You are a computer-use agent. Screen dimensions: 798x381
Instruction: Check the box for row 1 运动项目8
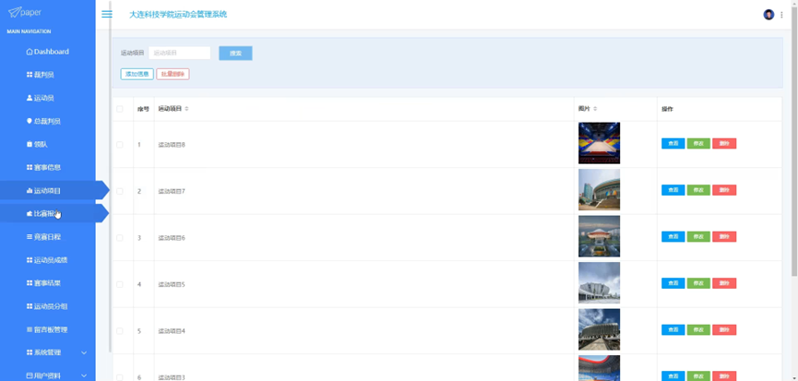pyautogui.click(x=120, y=145)
